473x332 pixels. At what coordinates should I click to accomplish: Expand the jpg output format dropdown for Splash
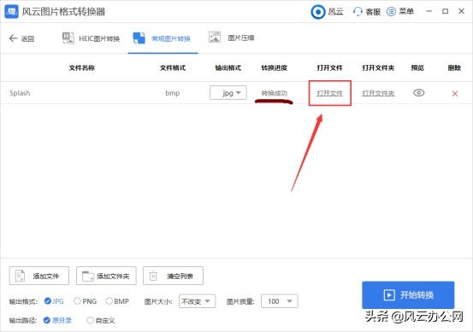pyautogui.click(x=228, y=93)
